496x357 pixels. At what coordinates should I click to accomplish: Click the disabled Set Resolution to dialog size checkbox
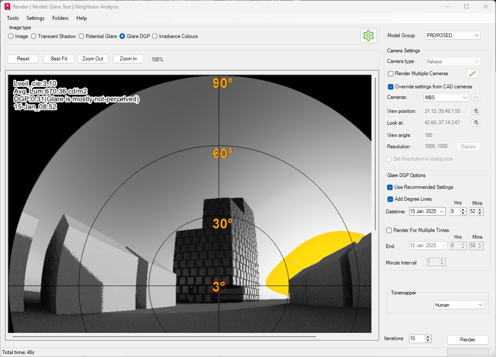389,159
